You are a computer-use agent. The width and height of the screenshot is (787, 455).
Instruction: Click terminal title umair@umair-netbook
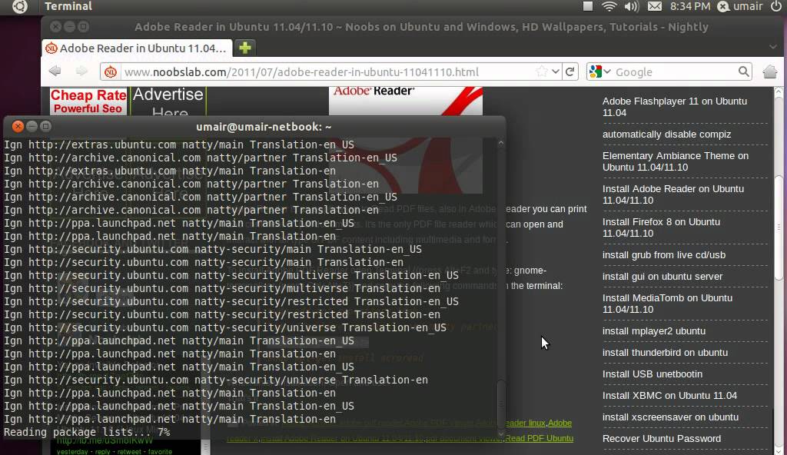(264, 127)
